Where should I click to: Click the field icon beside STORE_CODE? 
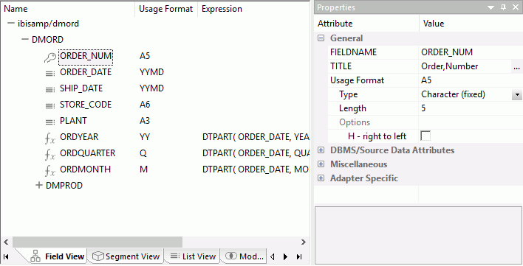pos(50,106)
